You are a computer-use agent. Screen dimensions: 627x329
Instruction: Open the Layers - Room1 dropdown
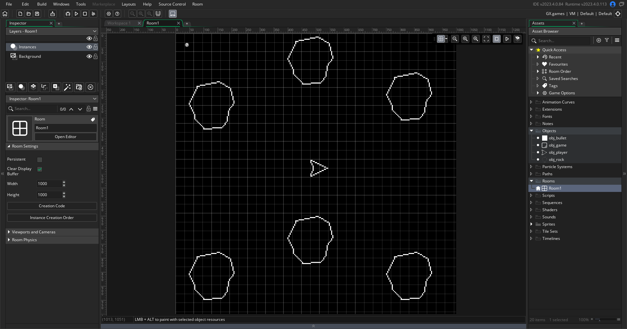tap(94, 31)
